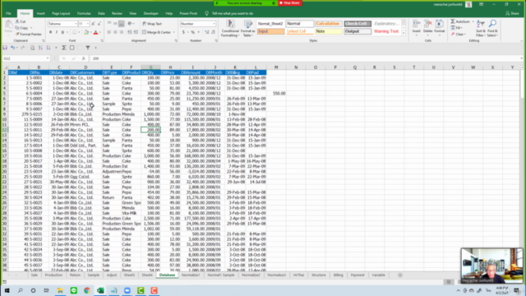Click the cell Borders icon

75,33
